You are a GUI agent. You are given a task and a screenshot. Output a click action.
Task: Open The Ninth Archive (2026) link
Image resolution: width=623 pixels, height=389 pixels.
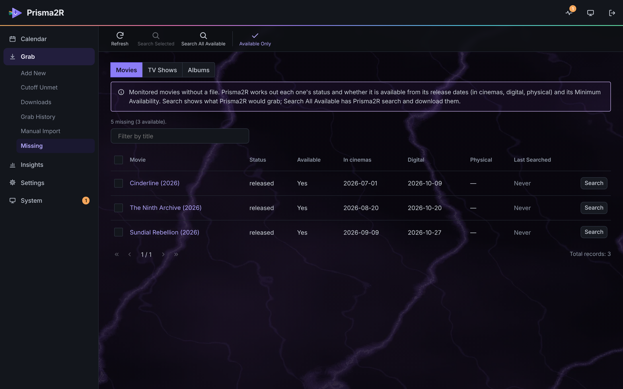[x=165, y=208]
